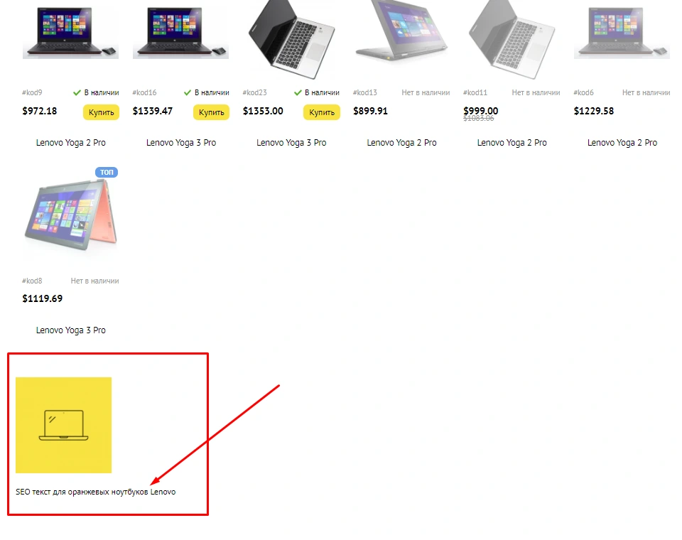Open the #kod16 laptop product image
Viewport: 682px width, 540px height.
click(x=181, y=31)
